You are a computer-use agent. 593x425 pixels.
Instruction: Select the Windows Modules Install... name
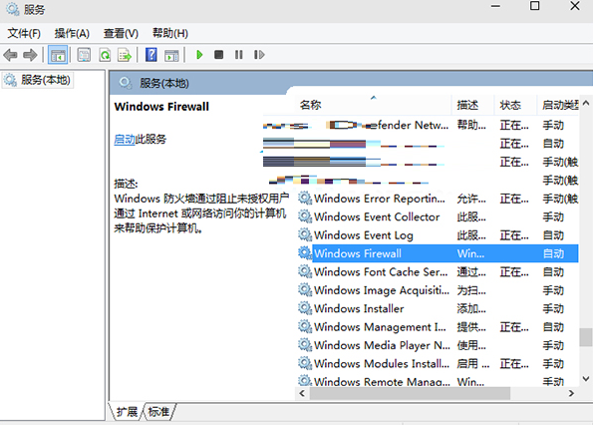pos(382,364)
